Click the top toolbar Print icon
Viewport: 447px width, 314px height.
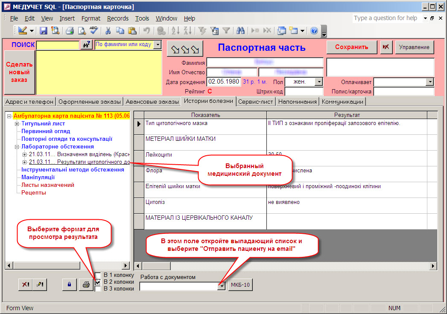tap(70, 30)
